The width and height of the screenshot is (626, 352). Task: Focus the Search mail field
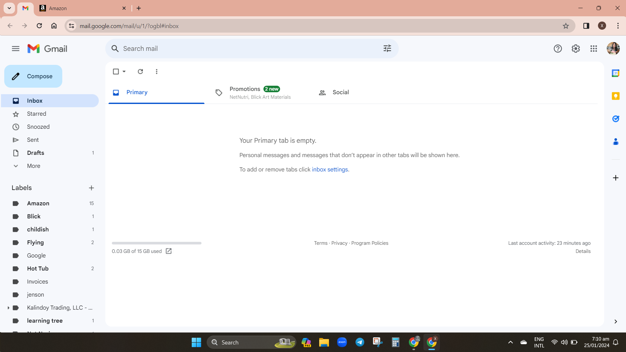252,49
